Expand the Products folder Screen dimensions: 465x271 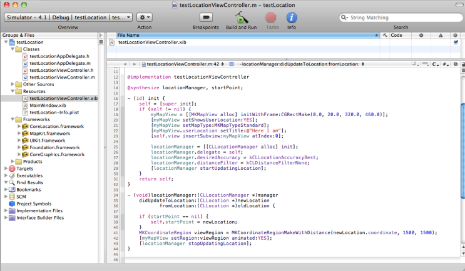point(13,162)
